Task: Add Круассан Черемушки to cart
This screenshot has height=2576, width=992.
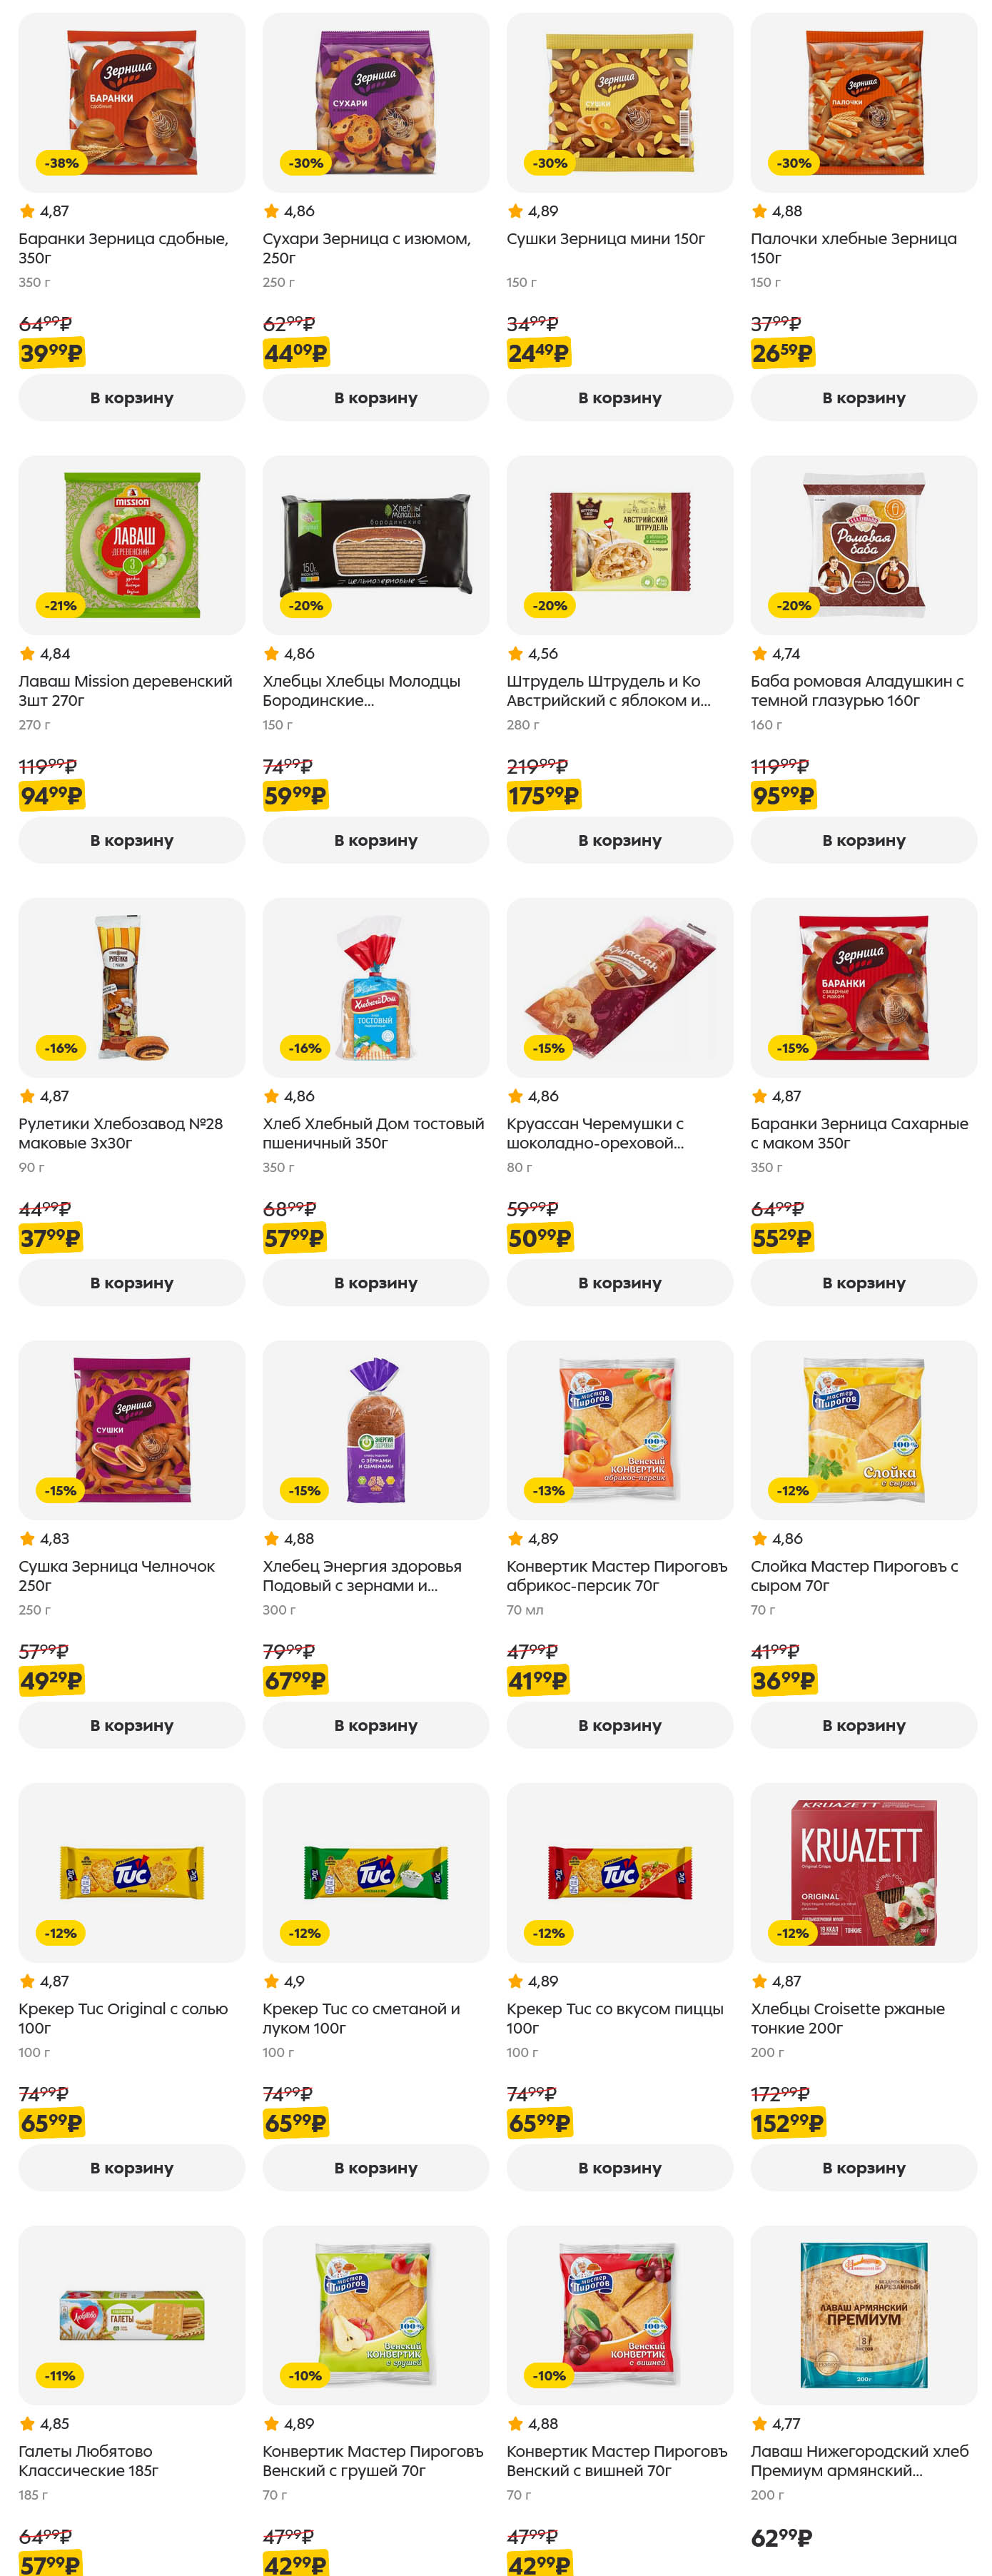Action: click(619, 1283)
